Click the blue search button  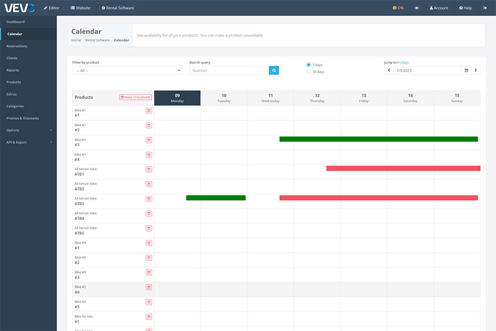pos(274,70)
